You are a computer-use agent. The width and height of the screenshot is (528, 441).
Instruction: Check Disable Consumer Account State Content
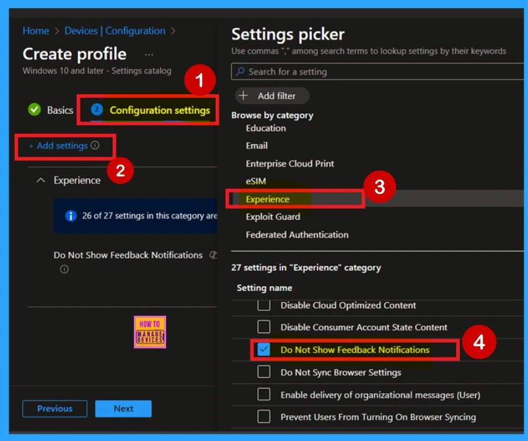click(x=263, y=327)
